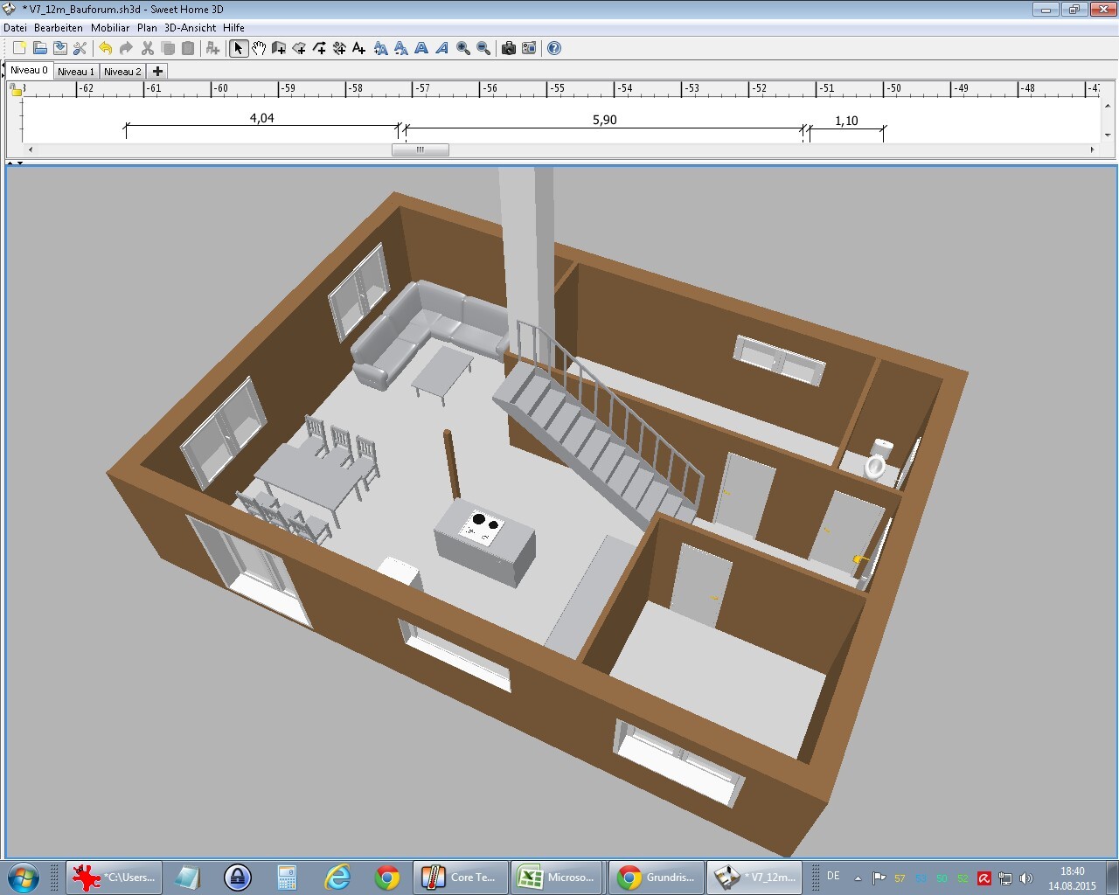1119x895 pixels.
Task: Toggle the plan lock icon at ruler corner
Action: [x=15, y=89]
